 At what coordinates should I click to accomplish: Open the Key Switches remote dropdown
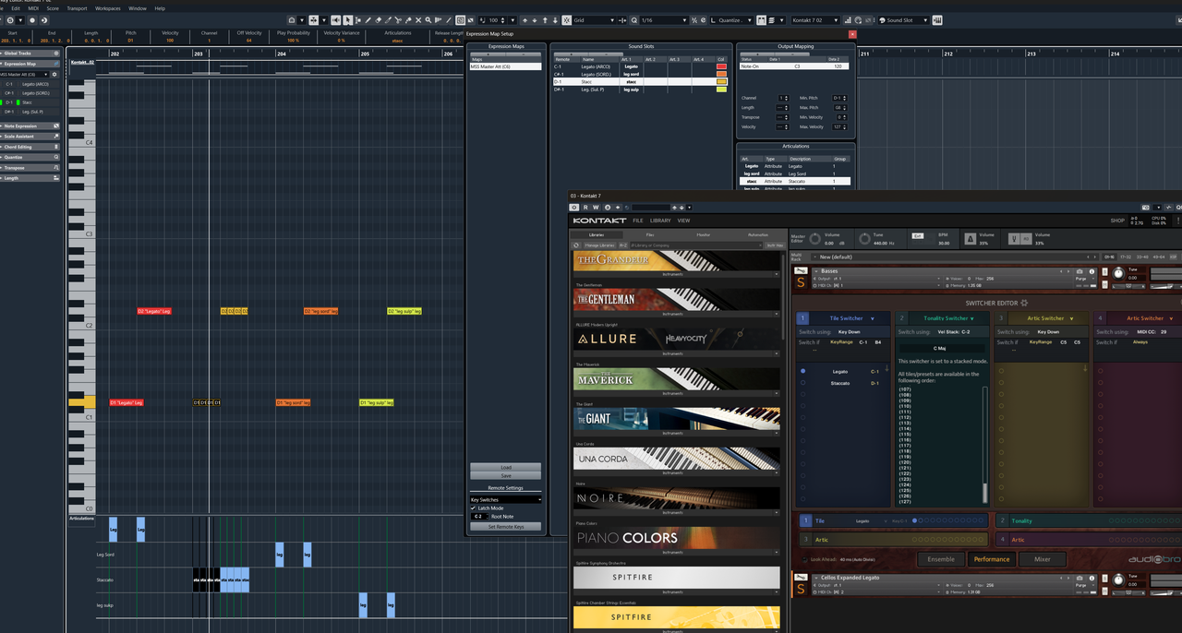click(506, 500)
